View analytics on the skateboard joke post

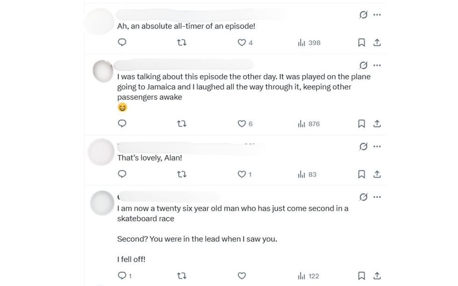coord(308,275)
